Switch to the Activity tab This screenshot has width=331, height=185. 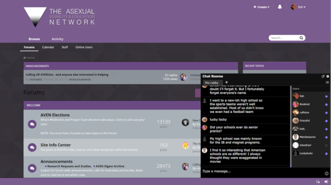[x=58, y=39]
